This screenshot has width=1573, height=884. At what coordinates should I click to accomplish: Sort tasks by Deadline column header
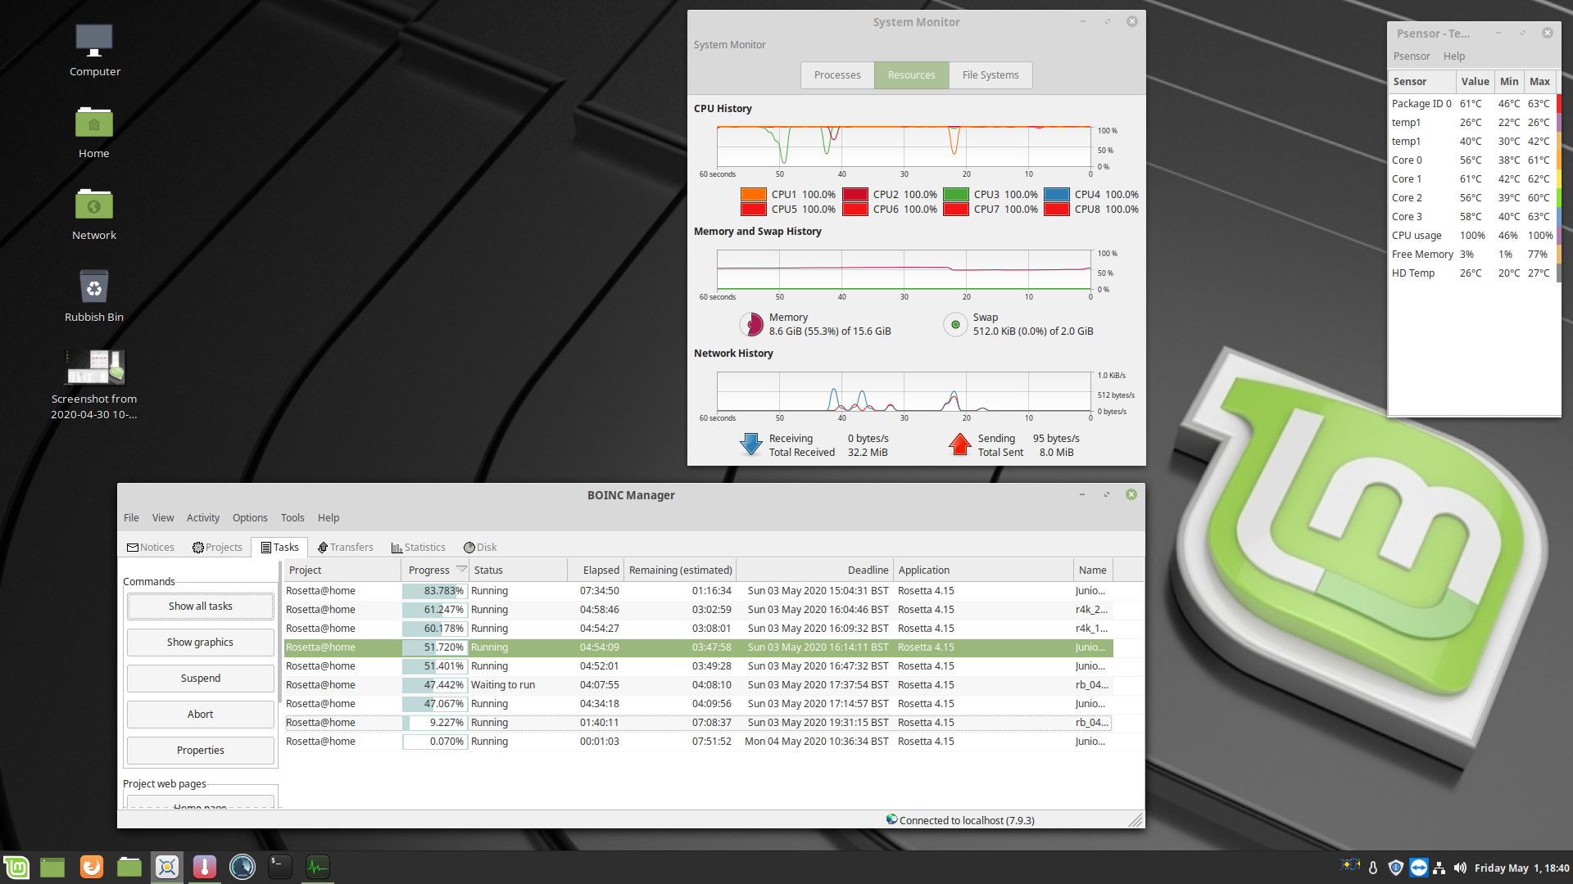coord(814,570)
